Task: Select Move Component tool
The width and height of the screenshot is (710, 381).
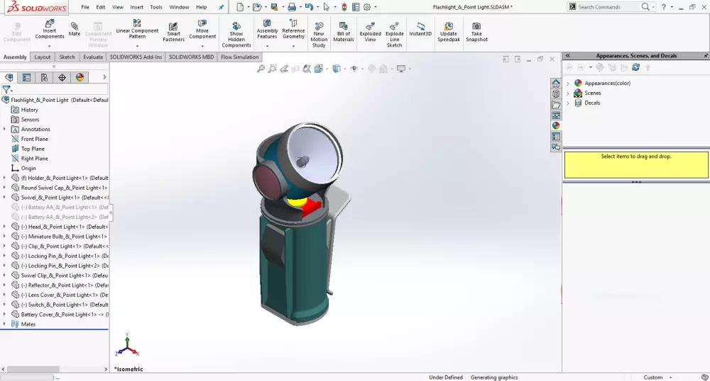Action: coord(202,29)
